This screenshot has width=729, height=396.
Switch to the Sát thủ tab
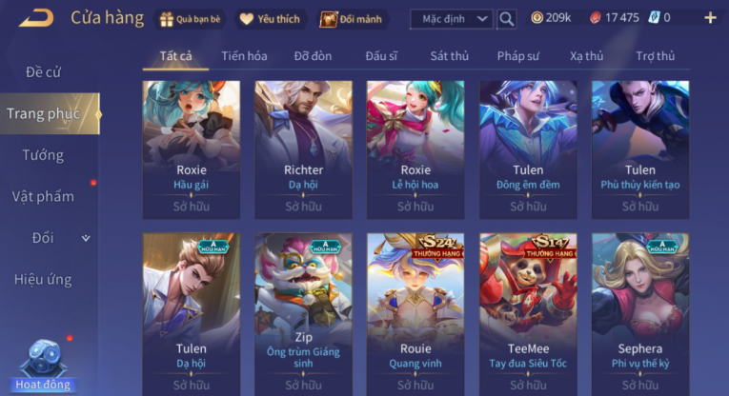[449, 56]
